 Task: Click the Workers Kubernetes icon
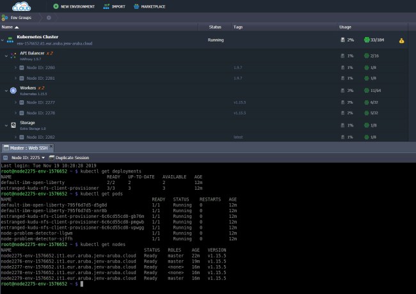point(13,89)
